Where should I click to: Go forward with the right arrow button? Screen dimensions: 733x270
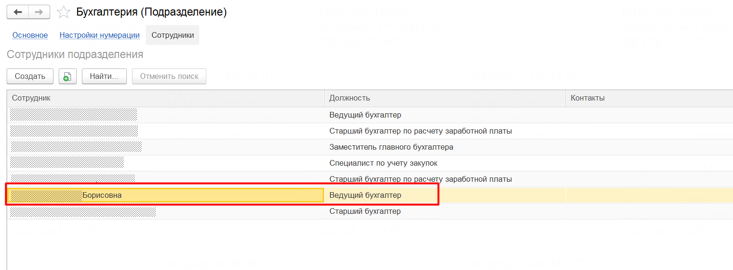[x=39, y=12]
